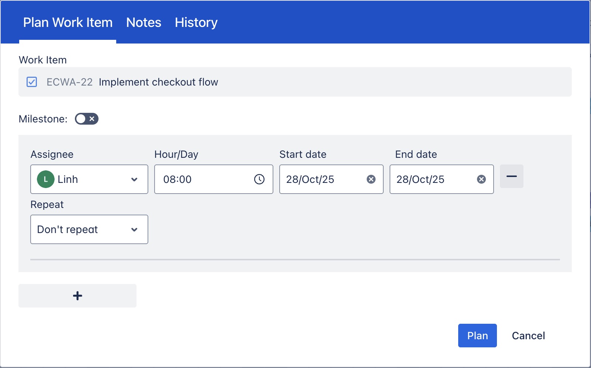Clear the Start date value
Viewport: 591px width, 368px height.
pyautogui.click(x=371, y=179)
